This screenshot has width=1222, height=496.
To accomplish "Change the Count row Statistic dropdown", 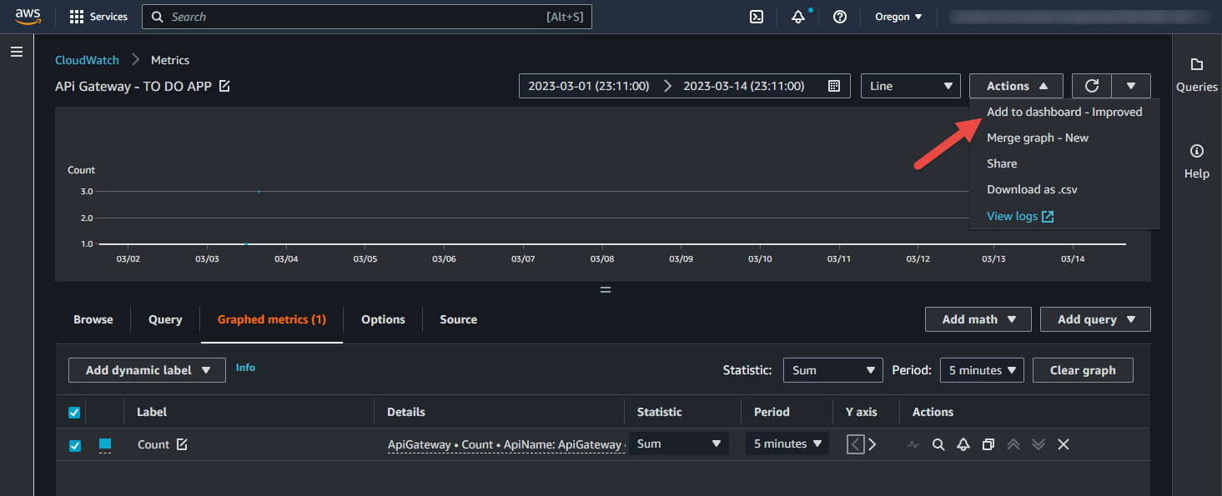I will [x=678, y=444].
